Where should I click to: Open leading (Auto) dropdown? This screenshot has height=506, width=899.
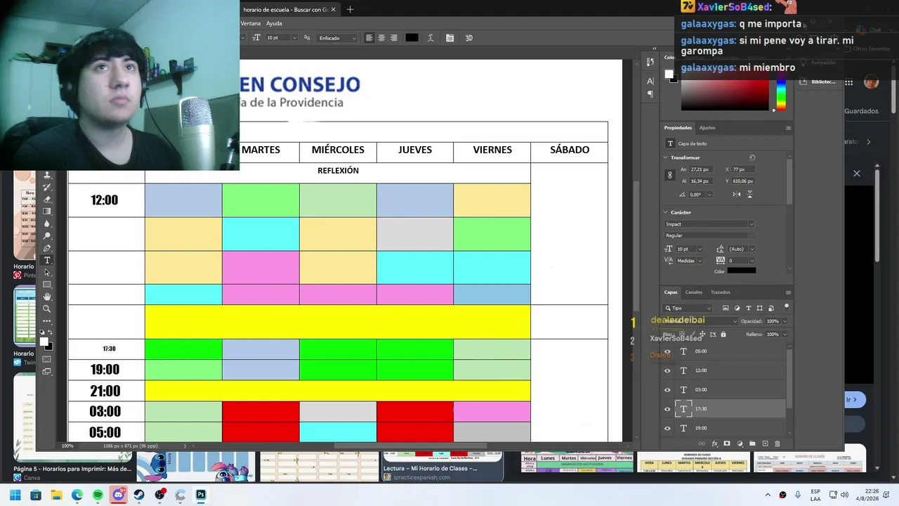(x=751, y=249)
